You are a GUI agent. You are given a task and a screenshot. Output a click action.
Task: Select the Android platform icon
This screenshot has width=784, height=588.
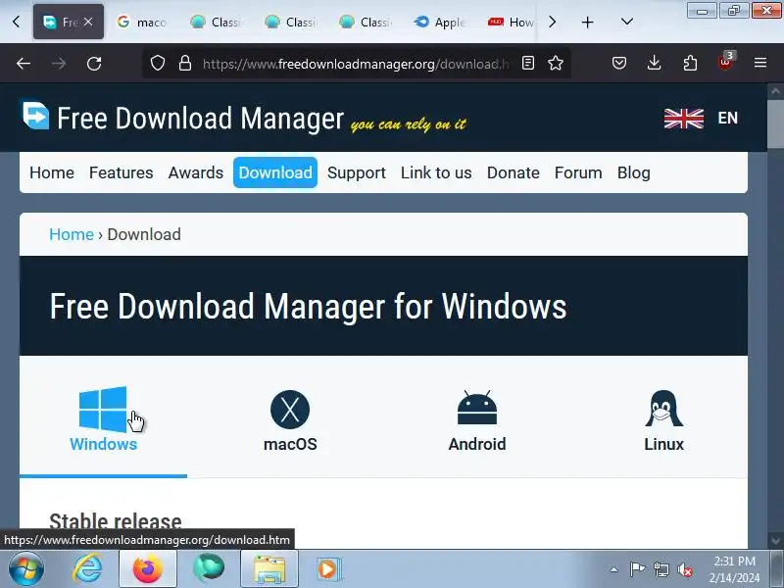[x=477, y=408]
